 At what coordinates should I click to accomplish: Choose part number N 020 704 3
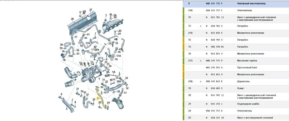(214, 40)
